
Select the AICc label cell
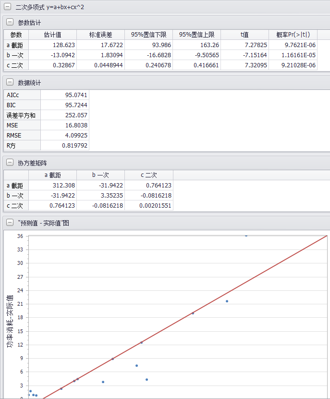coord(22,95)
